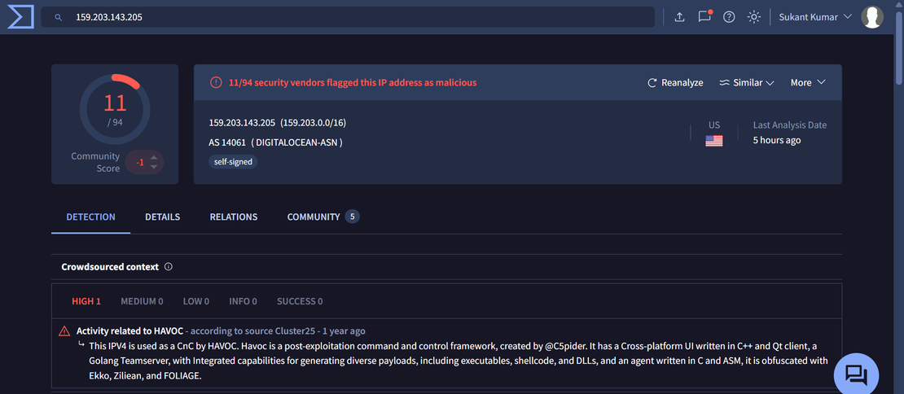Expand the Similar dropdown
Viewport: 904px width, 394px height.
click(746, 82)
